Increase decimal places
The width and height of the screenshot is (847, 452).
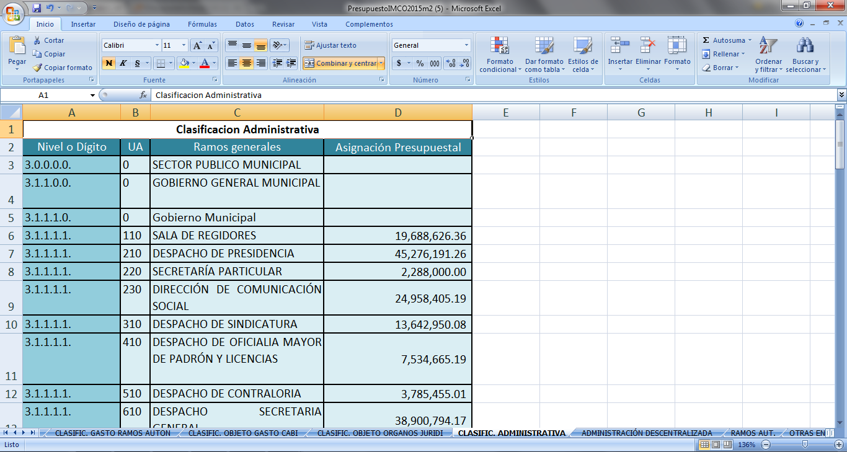click(x=451, y=63)
